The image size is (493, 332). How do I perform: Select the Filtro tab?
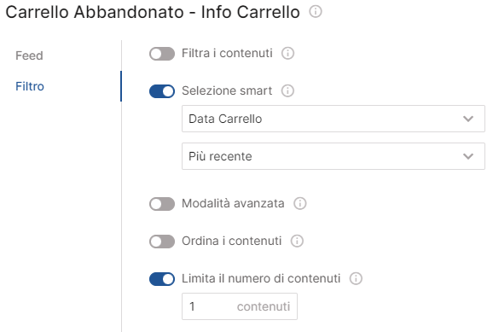click(30, 86)
